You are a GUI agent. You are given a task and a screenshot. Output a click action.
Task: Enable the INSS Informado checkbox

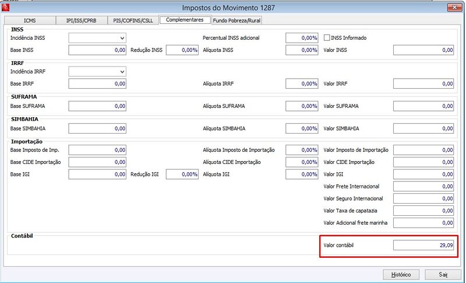pyautogui.click(x=327, y=38)
